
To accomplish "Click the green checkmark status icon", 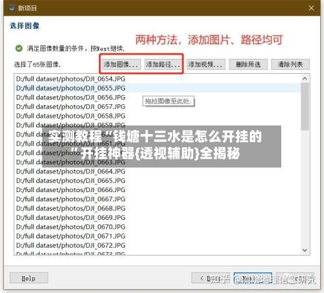I will pos(19,49).
